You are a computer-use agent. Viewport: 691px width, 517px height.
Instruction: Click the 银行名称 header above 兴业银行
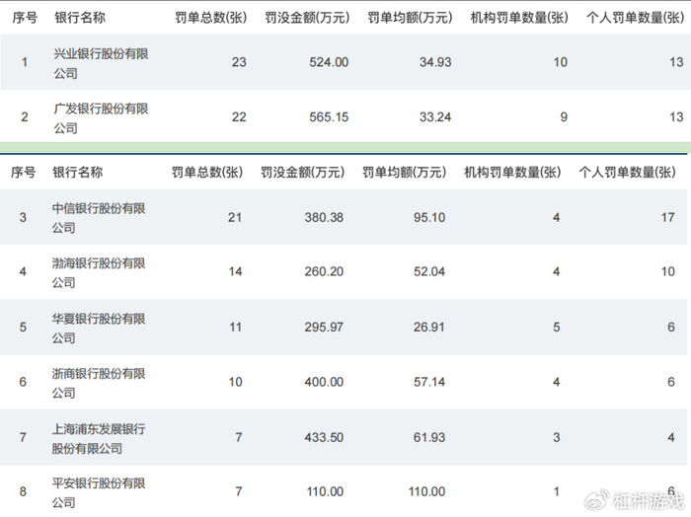tap(80, 18)
